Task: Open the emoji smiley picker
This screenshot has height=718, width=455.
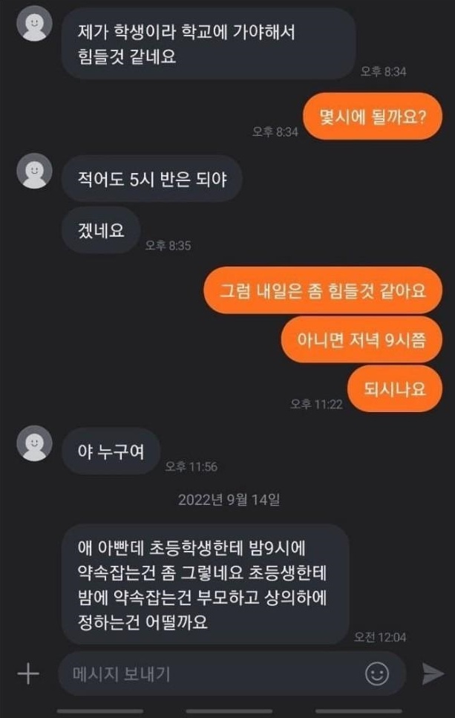Action: [377, 673]
